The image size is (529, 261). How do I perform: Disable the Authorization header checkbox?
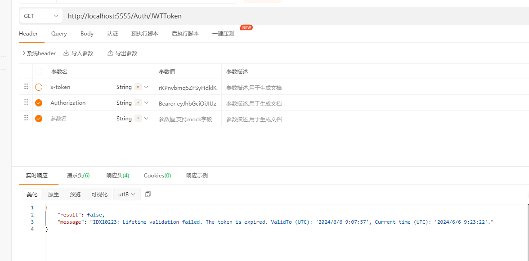pyautogui.click(x=39, y=103)
